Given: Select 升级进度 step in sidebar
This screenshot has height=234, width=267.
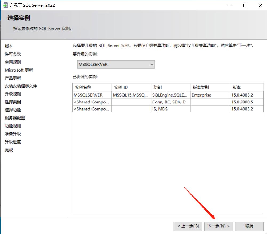Looking at the screenshot, I should [13, 142].
